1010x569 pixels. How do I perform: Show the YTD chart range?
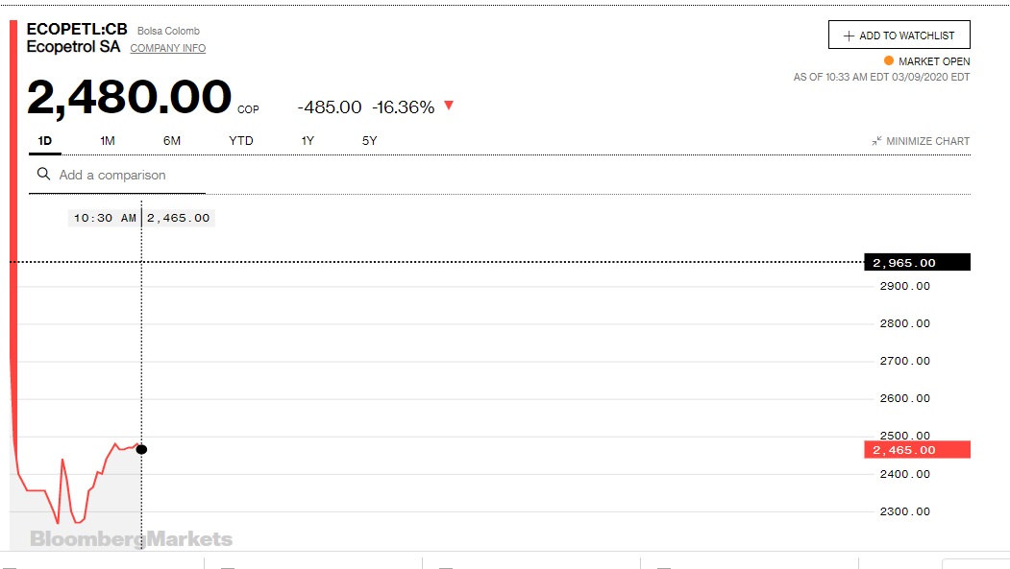[x=241, y=141]
